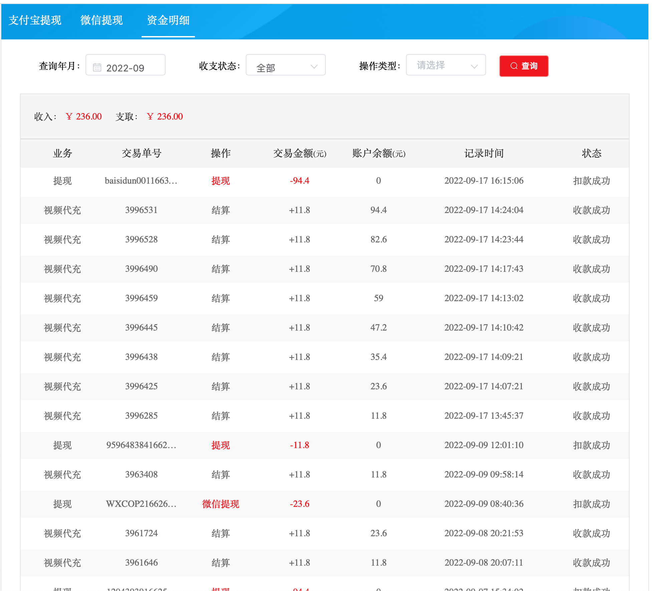Click order number baisidun0011663…
The height and width of the screenshot is (591, 655).
[141, 181]
